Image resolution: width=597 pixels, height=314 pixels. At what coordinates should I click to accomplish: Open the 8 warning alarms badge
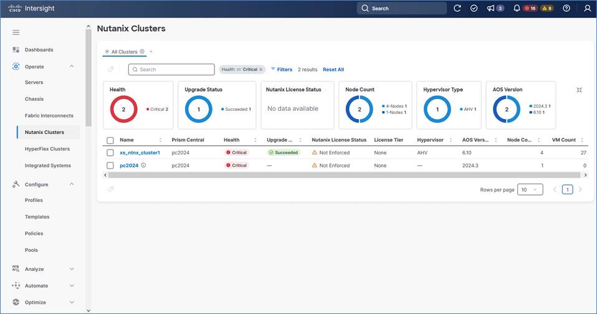pyautogui.click(x=547, y=8)
